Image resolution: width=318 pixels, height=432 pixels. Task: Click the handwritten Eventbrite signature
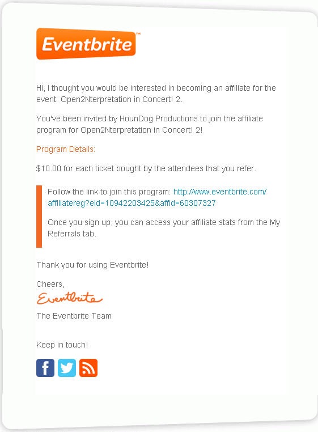pyautogui.click(x=70, y=298)
